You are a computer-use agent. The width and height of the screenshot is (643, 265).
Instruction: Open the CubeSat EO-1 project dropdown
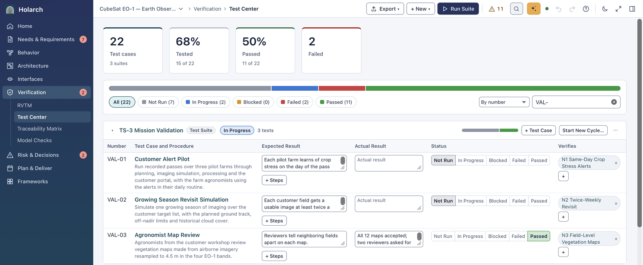(x=141, y=9)
